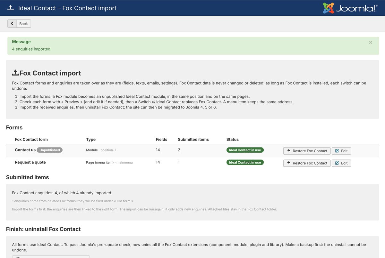The height and width of the screenshot is (258, 385).
Task: Click the '4 enquiries imported.' text
Action: pyautogui.click(x=32, y=49)
